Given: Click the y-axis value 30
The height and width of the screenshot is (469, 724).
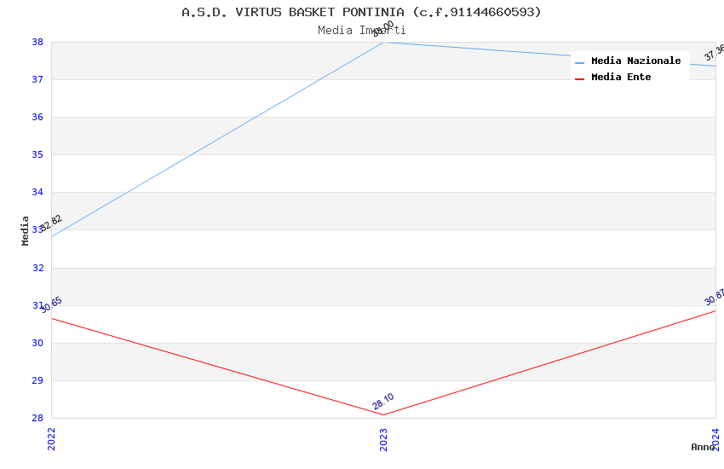Looking at the screenshot, I should 37,343.
